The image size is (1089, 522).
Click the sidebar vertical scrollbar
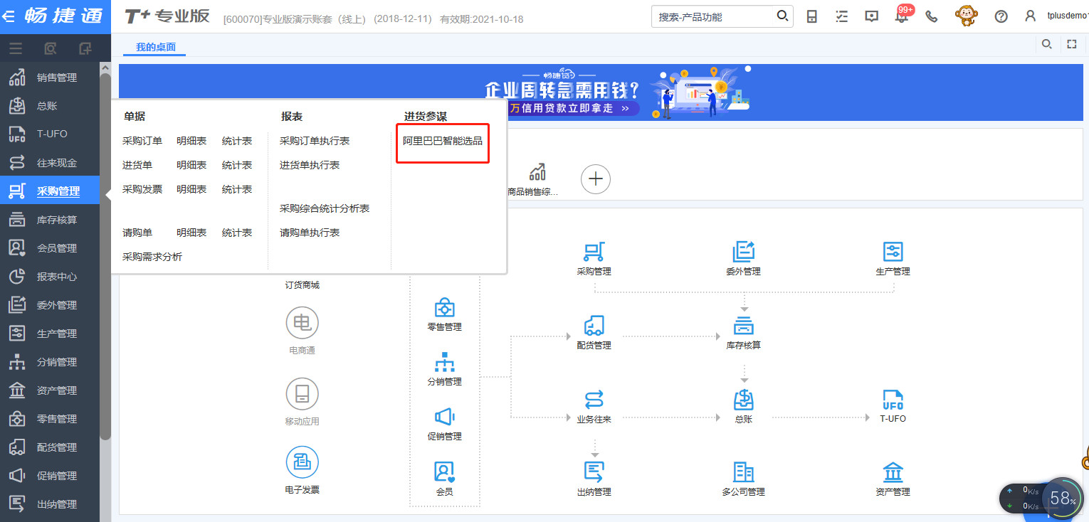(x=105, y=256)
